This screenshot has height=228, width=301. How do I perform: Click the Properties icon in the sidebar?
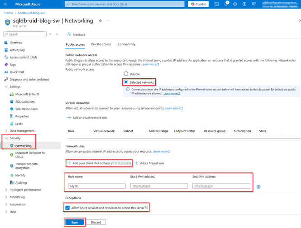[x=12, y=116]
